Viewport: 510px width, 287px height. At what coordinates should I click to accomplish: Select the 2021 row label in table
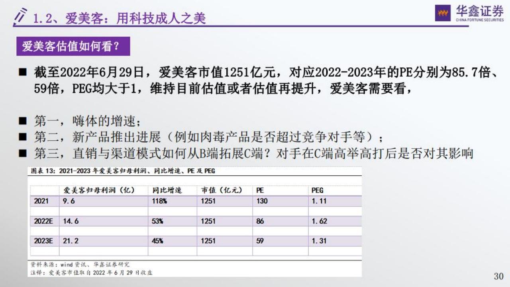coord(41,201)
